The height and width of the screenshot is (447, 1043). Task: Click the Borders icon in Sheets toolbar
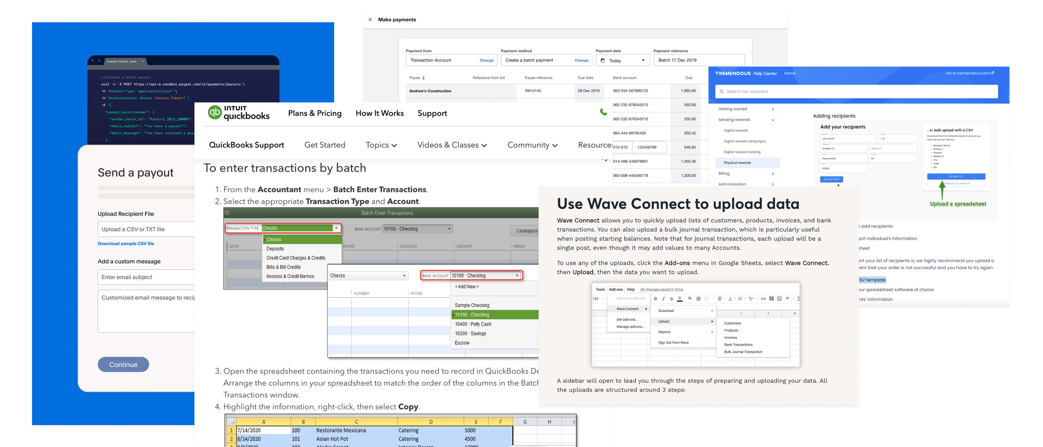click(x=698, y=299)
